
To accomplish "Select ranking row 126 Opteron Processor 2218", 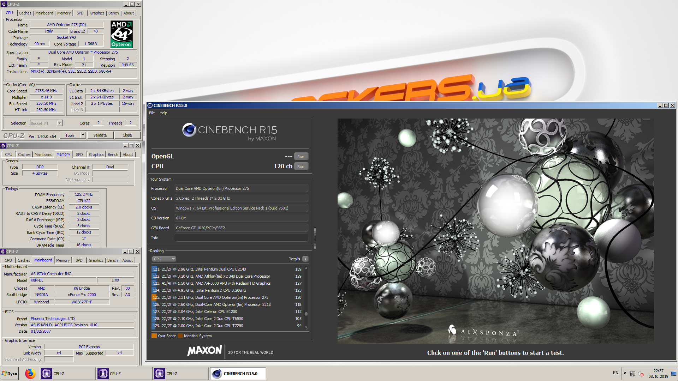I will click(x=227, y=304).
